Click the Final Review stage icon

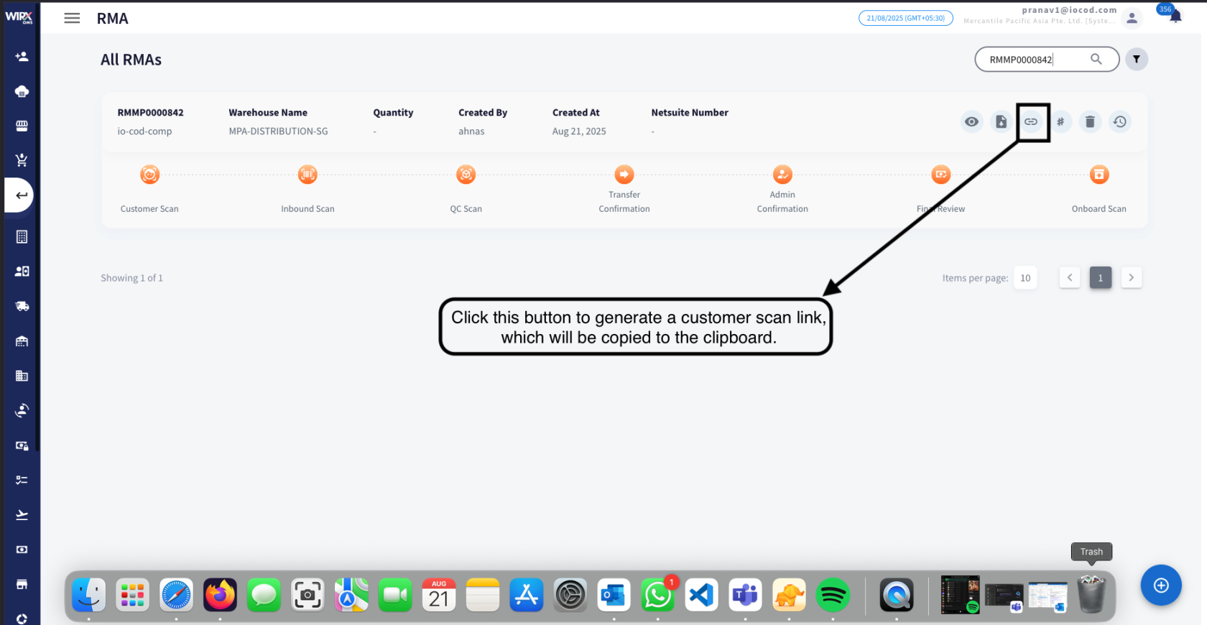pos(941,175)
